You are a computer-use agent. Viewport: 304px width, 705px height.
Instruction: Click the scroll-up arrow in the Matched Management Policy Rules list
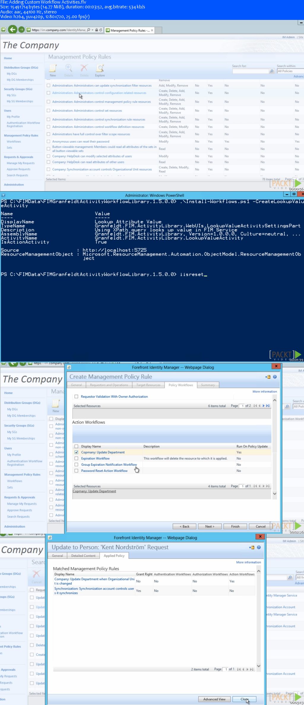(x=259, y=571)
